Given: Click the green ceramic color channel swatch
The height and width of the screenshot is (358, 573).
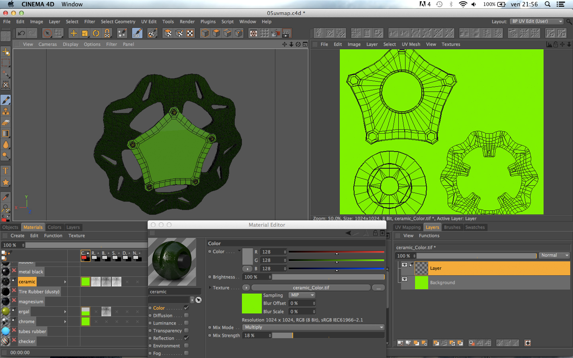Looking at the screenshot, I should (86, 282).
